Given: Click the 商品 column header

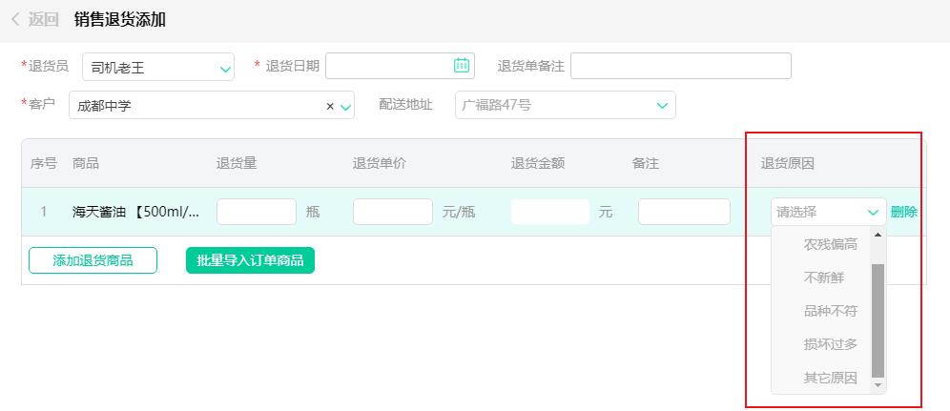Looking at the screenshot, I should [x=86, y=163].
